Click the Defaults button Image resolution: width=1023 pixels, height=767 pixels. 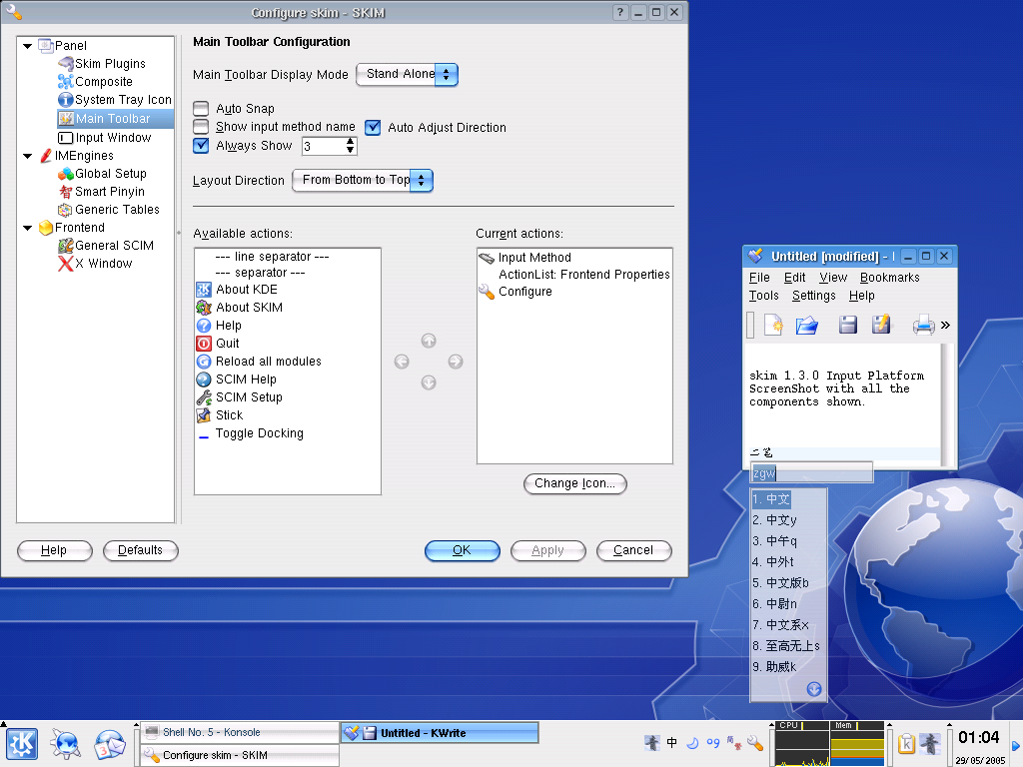click(140, 550)
